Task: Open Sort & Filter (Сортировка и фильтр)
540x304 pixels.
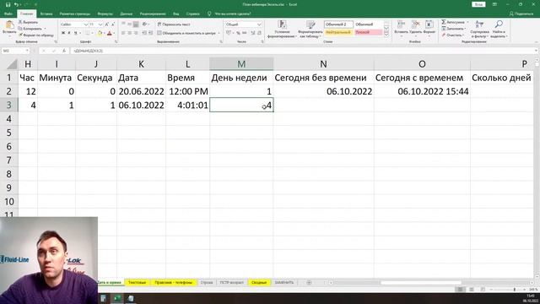Action: (480, 29)
